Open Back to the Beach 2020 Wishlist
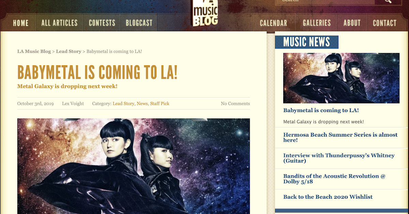This screenshot has width=409, height=214. point(328,197)
